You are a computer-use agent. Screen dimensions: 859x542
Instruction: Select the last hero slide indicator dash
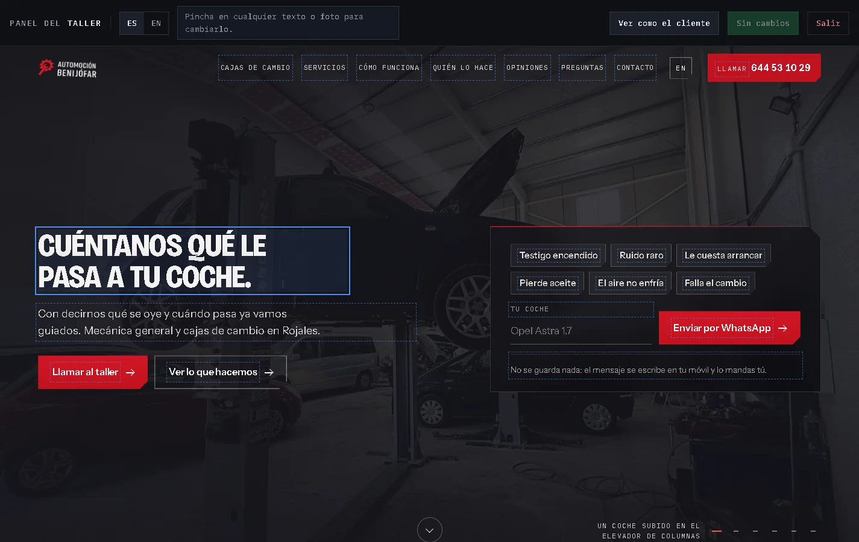(x=813, y=531)
